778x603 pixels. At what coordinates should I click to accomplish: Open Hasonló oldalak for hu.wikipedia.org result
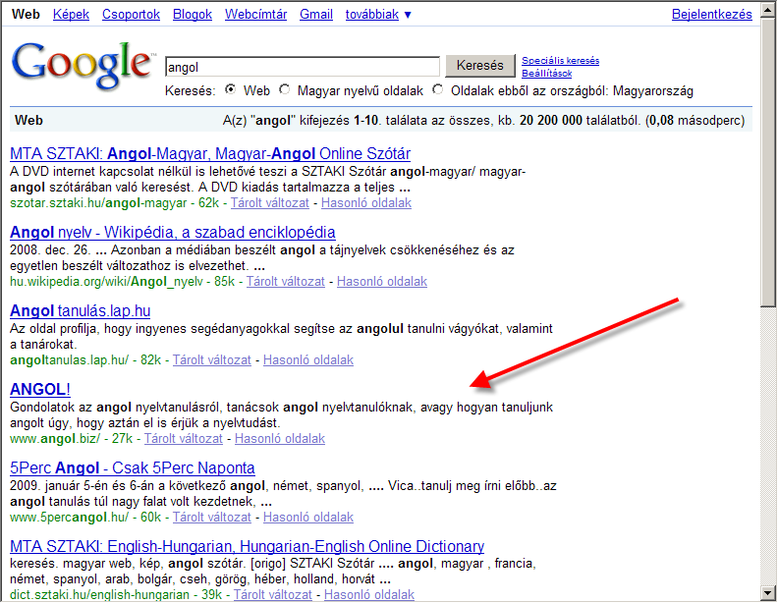[382, 282]
